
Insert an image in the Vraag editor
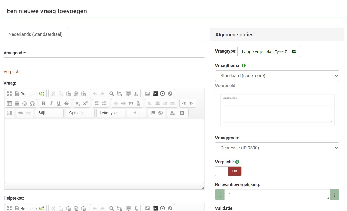147,94
